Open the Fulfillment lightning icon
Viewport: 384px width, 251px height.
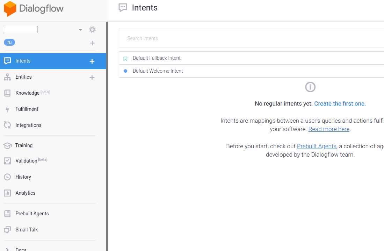(x=7, y=109)
